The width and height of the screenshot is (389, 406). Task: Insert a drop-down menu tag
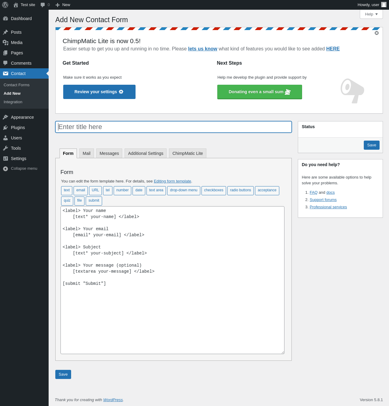[x=184, y=190]
